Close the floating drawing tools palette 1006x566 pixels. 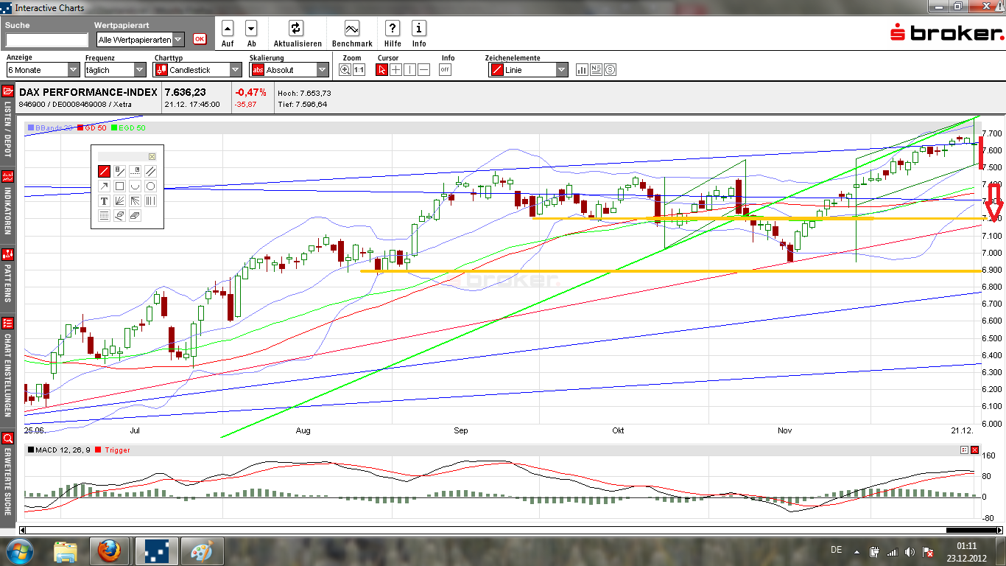[x=152, y=156]
